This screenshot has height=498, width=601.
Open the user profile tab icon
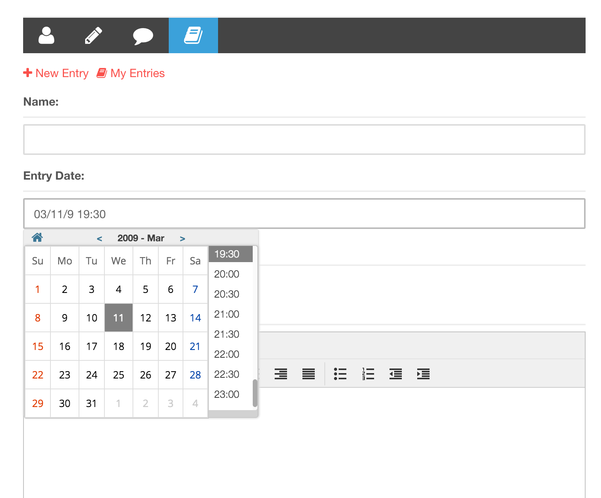(x=47, y=35)
